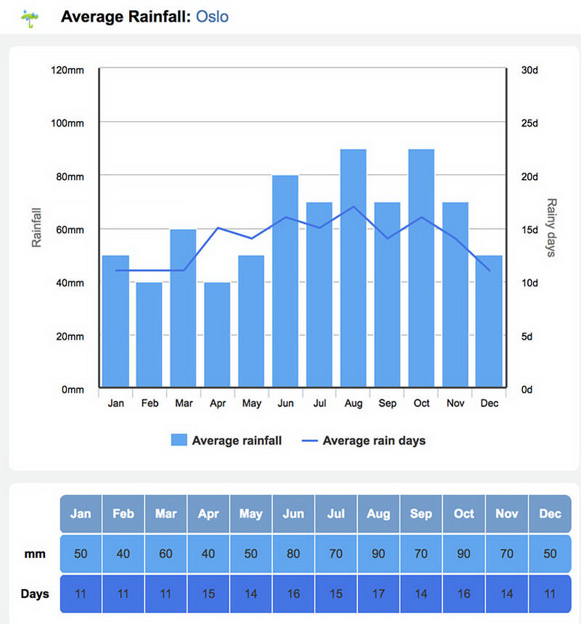Select the 60mm label on the rainfall axis

70,230
